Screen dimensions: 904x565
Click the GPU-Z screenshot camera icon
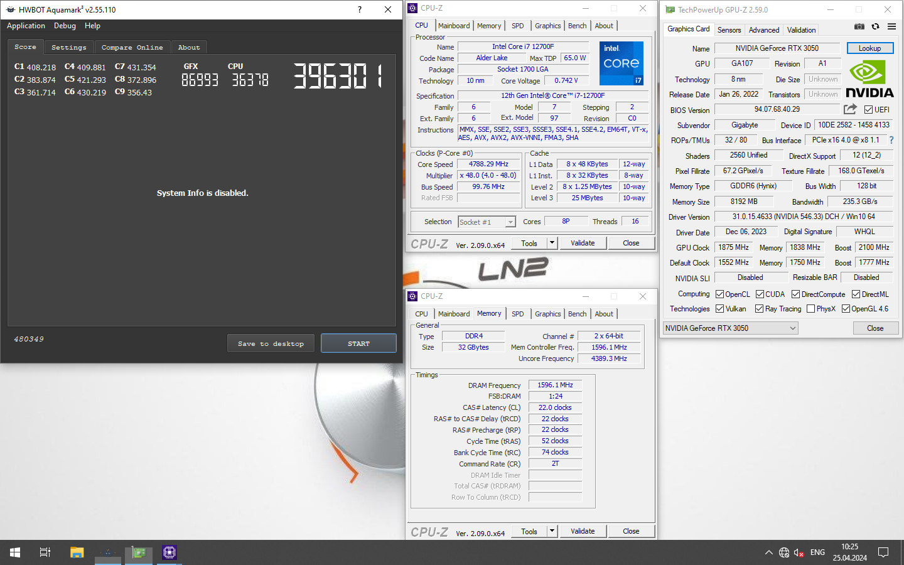pos(859,26)
